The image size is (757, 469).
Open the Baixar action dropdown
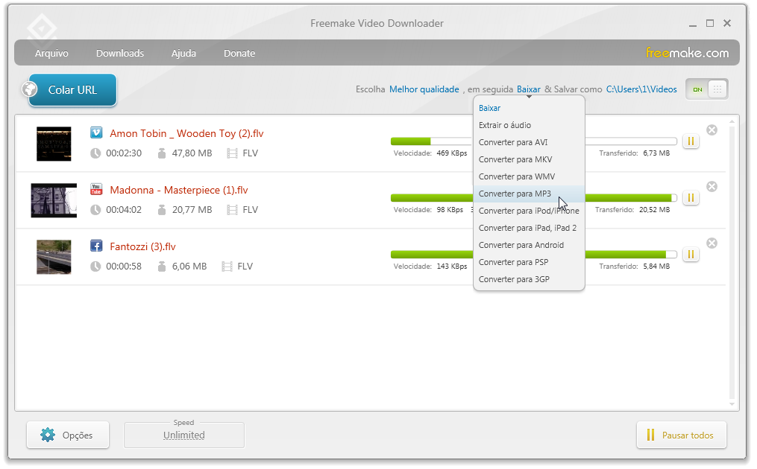(x=529, y=89)
